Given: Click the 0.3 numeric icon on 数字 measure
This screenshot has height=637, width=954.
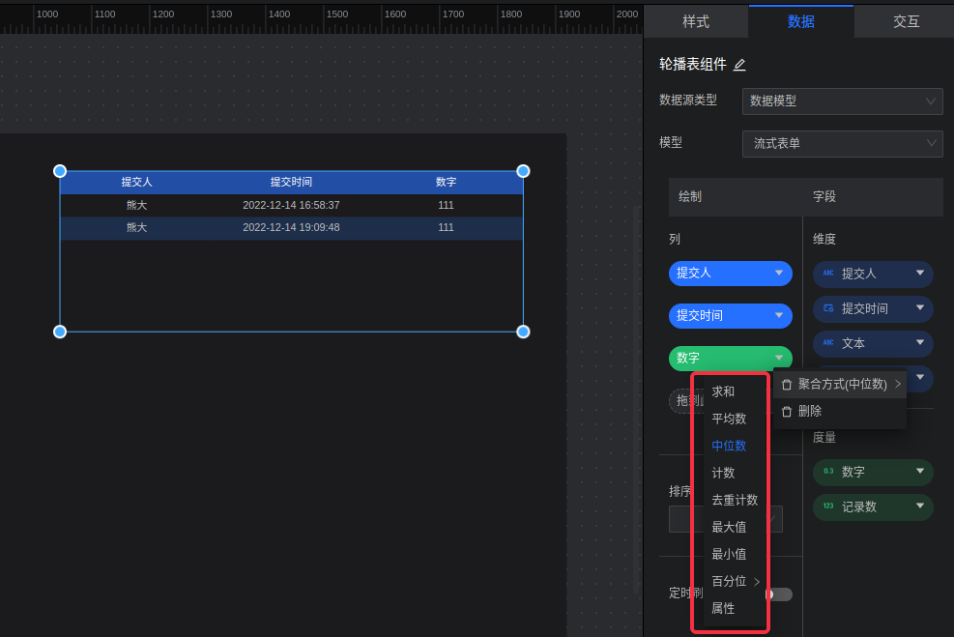Looking at the screenshot, I should (827, 472).
